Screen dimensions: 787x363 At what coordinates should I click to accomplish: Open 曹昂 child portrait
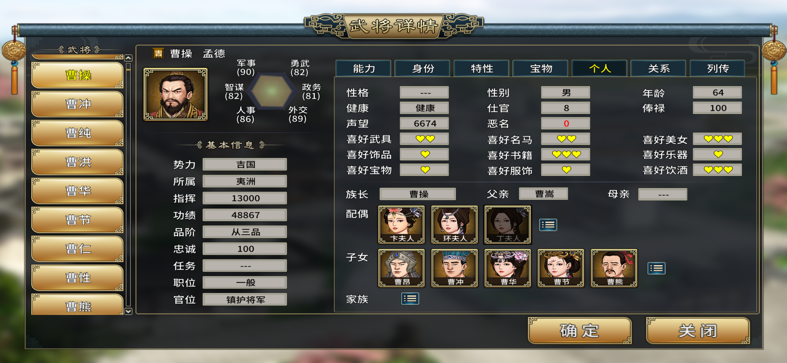(401, 268)
